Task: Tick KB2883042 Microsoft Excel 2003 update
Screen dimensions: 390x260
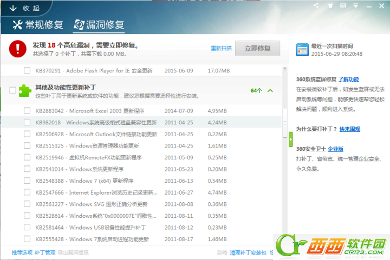Action: click(x=27, y=111)
